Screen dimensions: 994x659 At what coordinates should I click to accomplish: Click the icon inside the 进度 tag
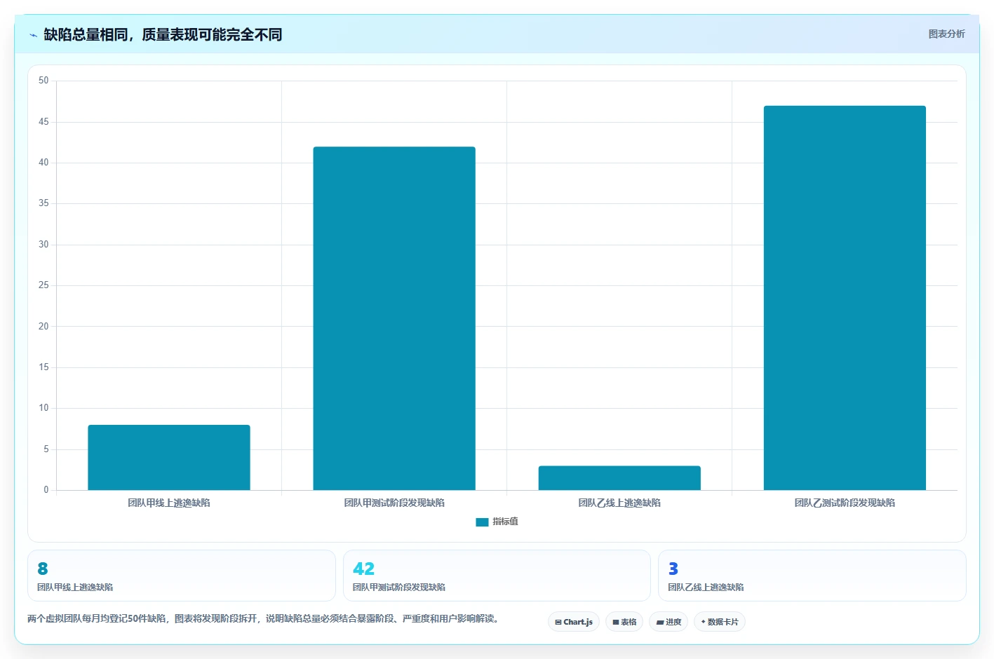pos(660,622)
